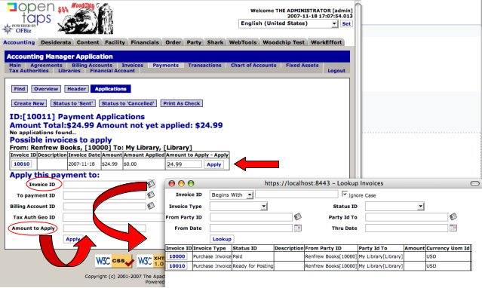Click the Print As Check button
The width and height of the screenshot is (482, 288).
pos(182,103)
